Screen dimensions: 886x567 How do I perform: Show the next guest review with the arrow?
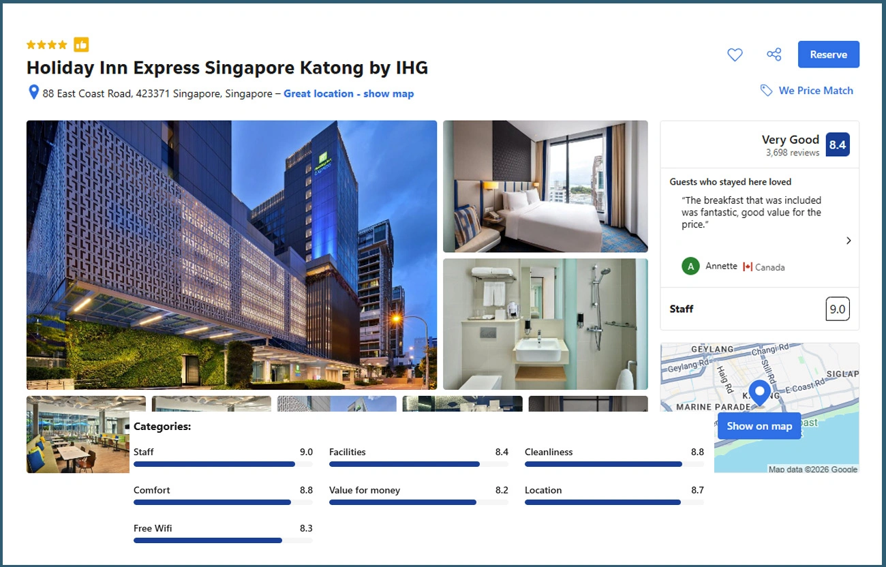(x=848, y=241)
